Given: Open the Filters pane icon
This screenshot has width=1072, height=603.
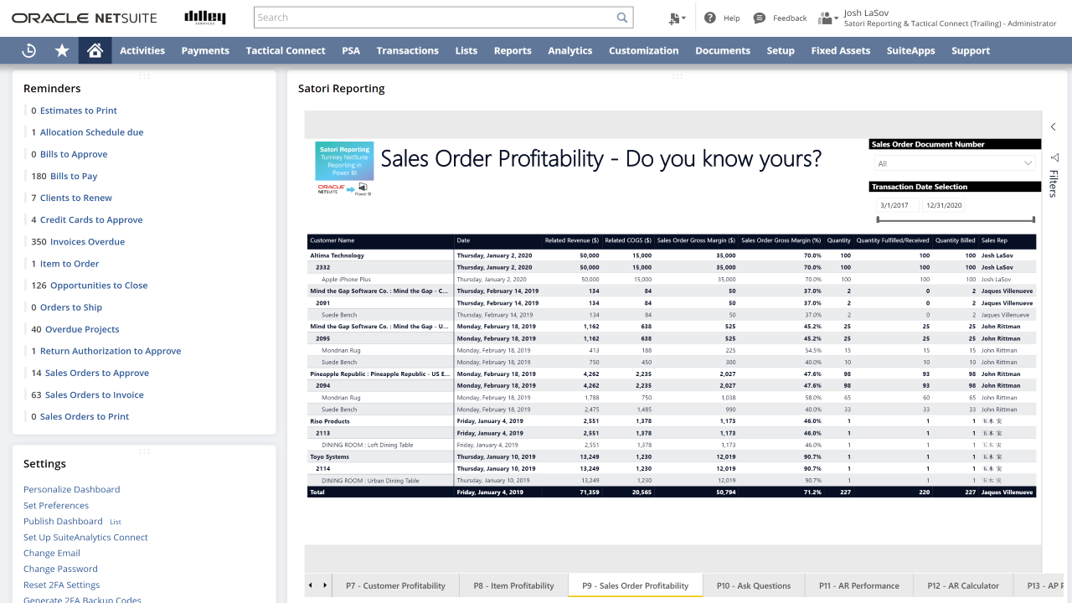Looking at the screenshot, I should tap(1054, 157).
